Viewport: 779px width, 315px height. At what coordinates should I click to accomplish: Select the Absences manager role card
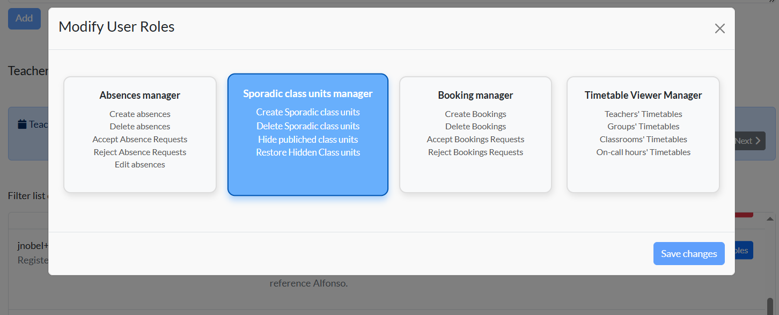[140, 135]
